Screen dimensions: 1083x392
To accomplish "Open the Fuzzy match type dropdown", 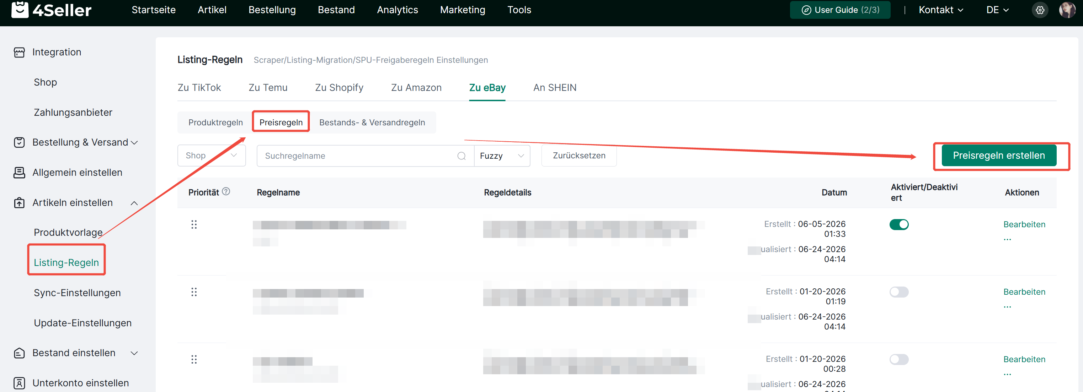I will pyautogui.click(x=502, y=156).
